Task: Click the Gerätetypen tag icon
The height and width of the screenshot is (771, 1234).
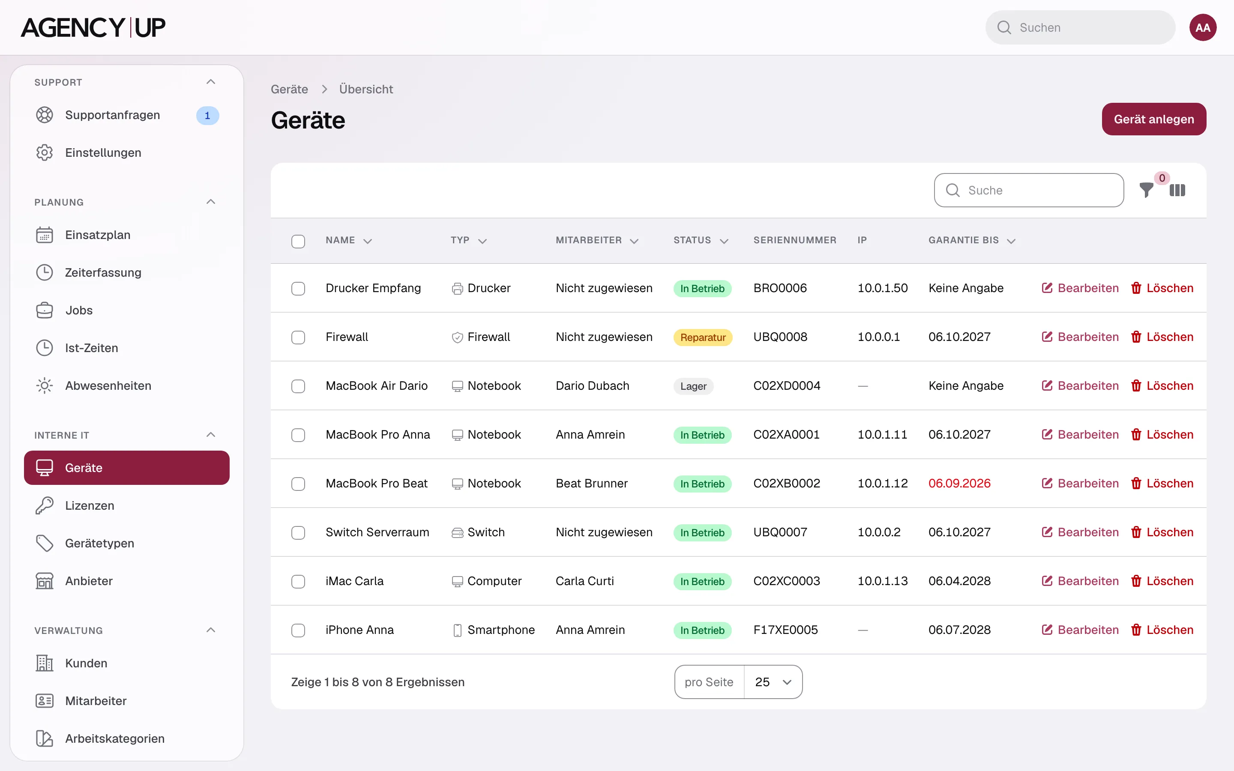Action: click(45, 543)
